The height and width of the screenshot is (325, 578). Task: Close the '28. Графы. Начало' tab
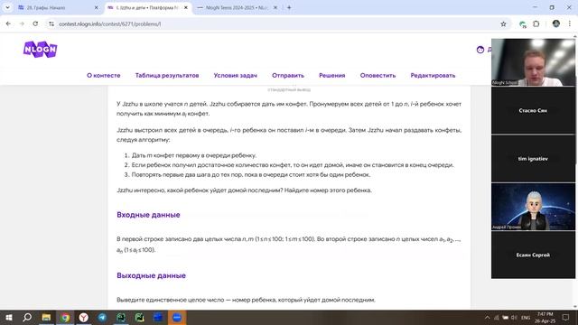click(x=97, y=7)
